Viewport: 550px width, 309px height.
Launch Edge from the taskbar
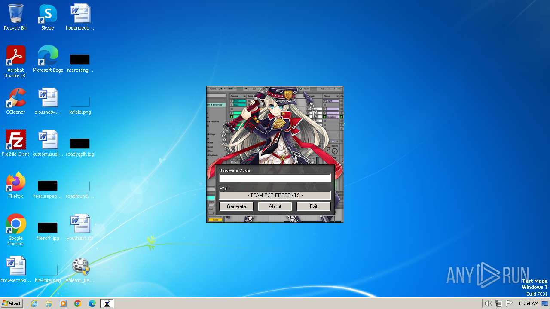[x=92, y=303]
